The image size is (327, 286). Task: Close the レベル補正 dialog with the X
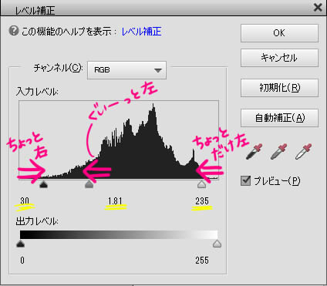[318, 7]
